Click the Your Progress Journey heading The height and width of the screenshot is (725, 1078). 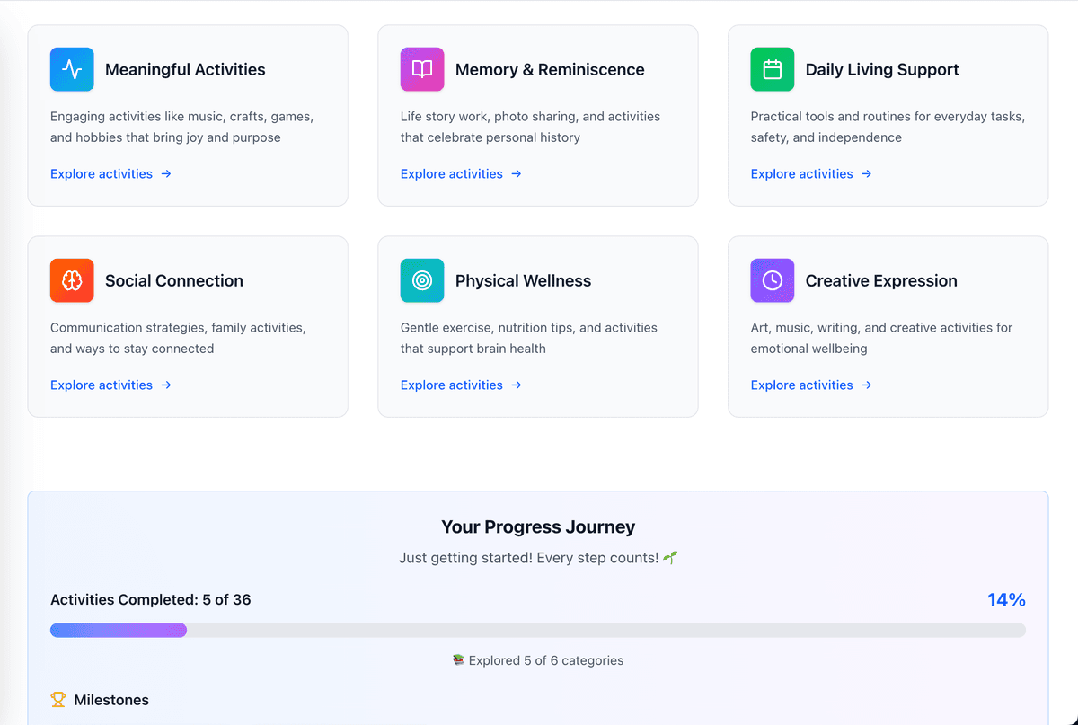(537, 527)
